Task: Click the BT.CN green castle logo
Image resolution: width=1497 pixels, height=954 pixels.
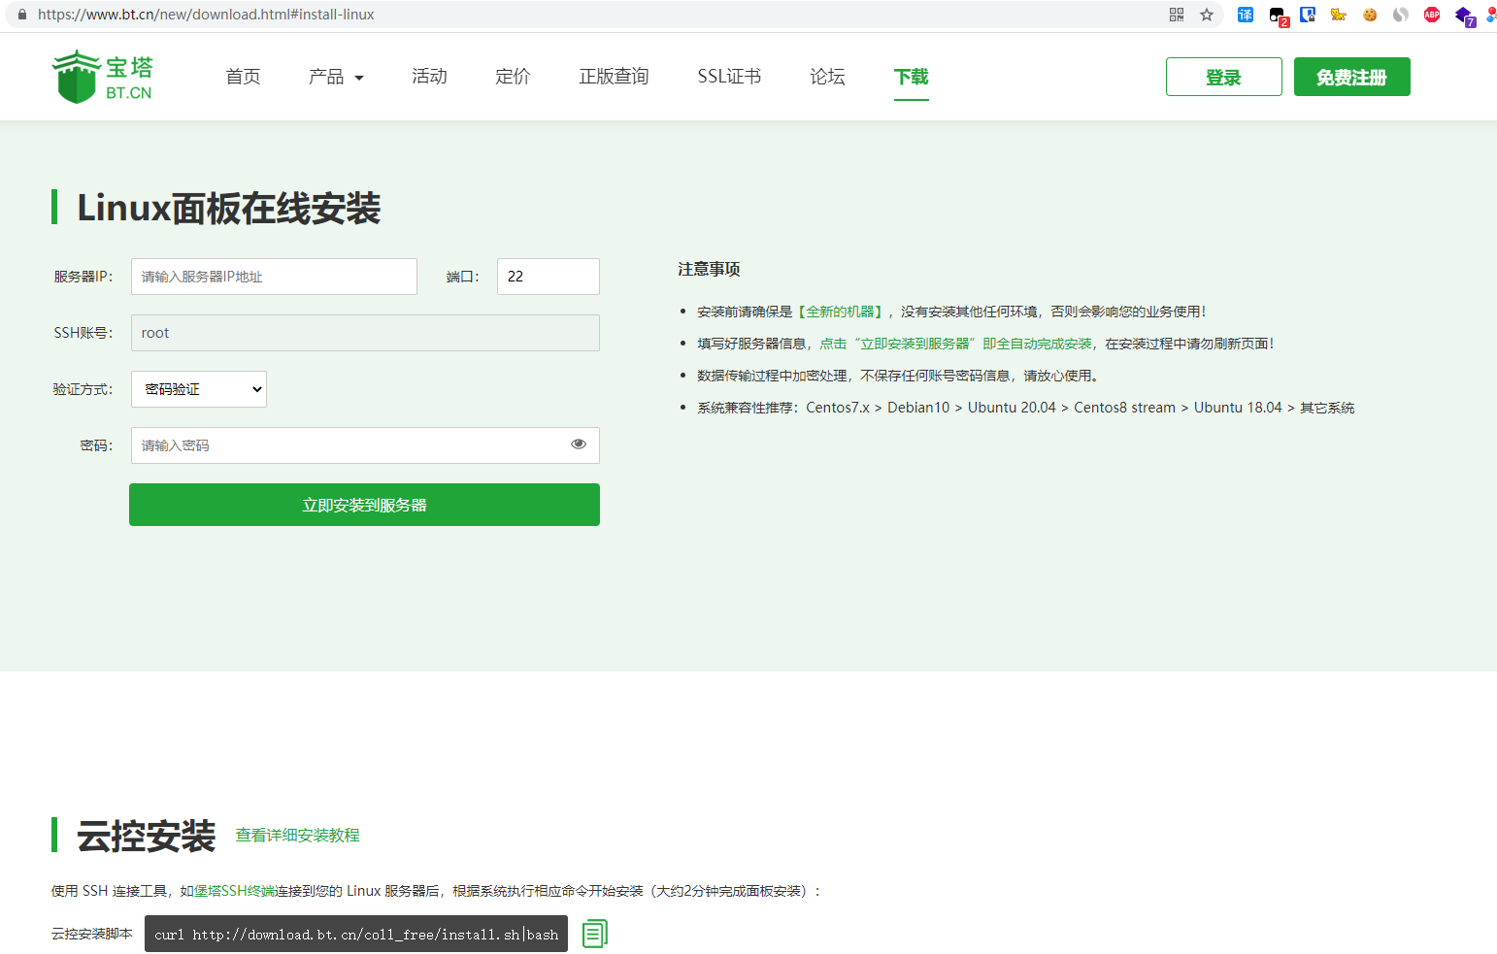Action: click(x=103, y=77)
